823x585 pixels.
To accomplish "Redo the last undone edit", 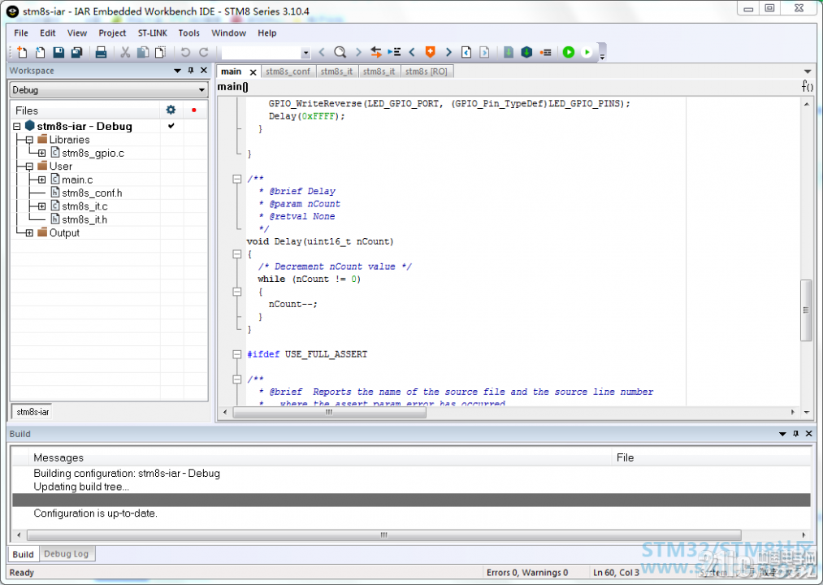I will 204,52.
